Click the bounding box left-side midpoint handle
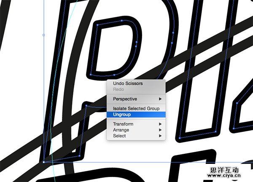 tap(43, 35)
